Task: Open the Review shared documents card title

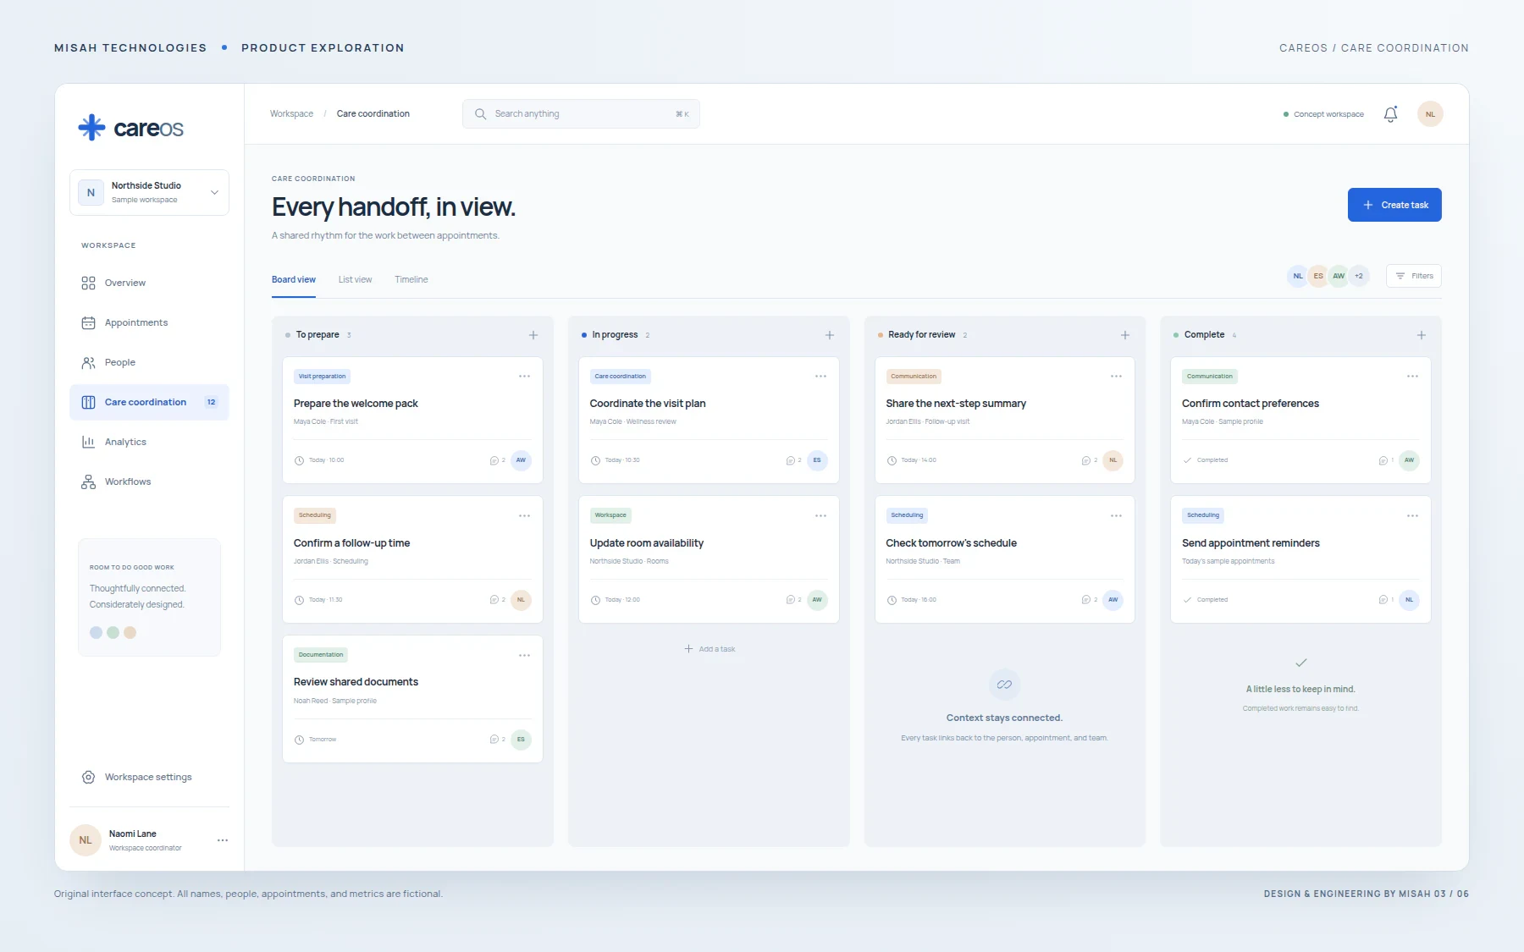Action: pyautogui.click(x=356, y=682)
